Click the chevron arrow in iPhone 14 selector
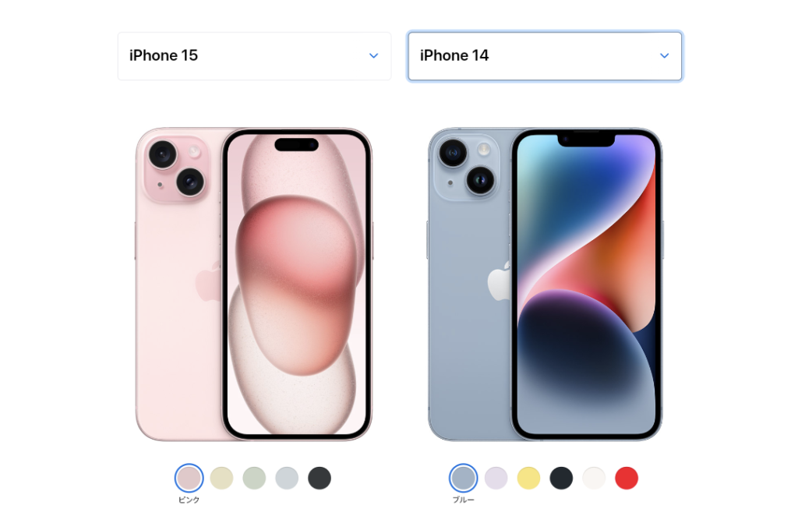The image size is (798, 523). [x=664, y=55]
